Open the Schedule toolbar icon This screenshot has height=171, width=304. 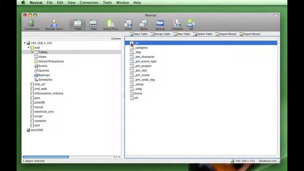coord(177,25)
